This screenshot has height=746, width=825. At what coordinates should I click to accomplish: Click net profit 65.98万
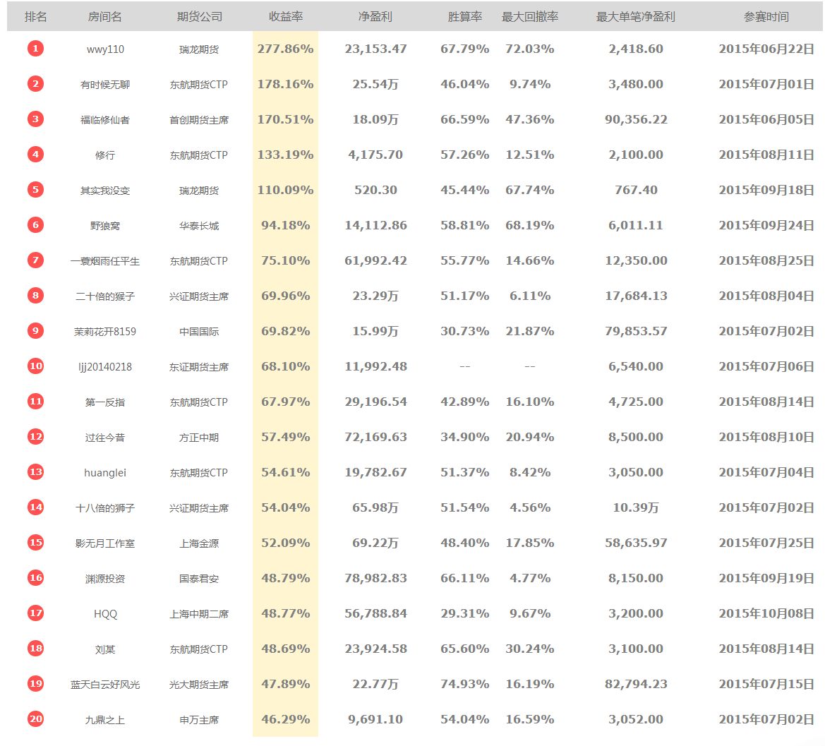[x=375, y=507]
